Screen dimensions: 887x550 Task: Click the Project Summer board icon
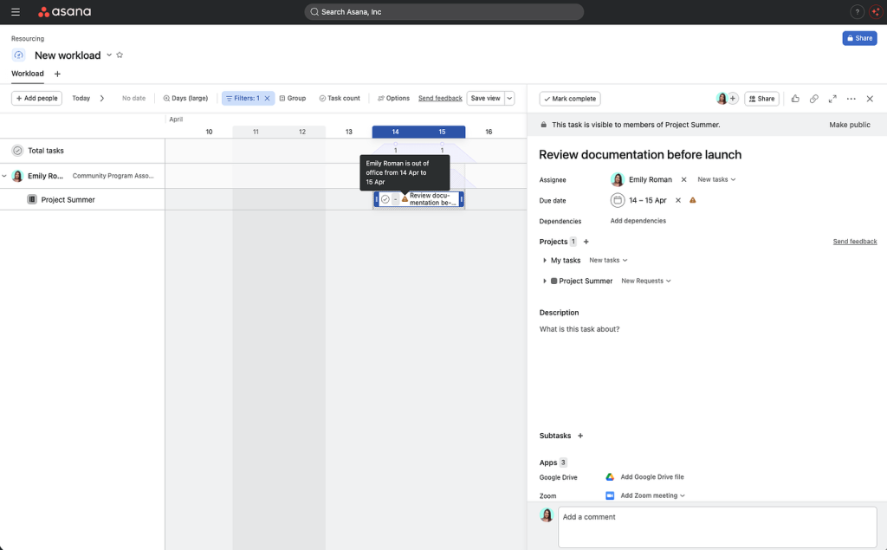tap(32, 199)
